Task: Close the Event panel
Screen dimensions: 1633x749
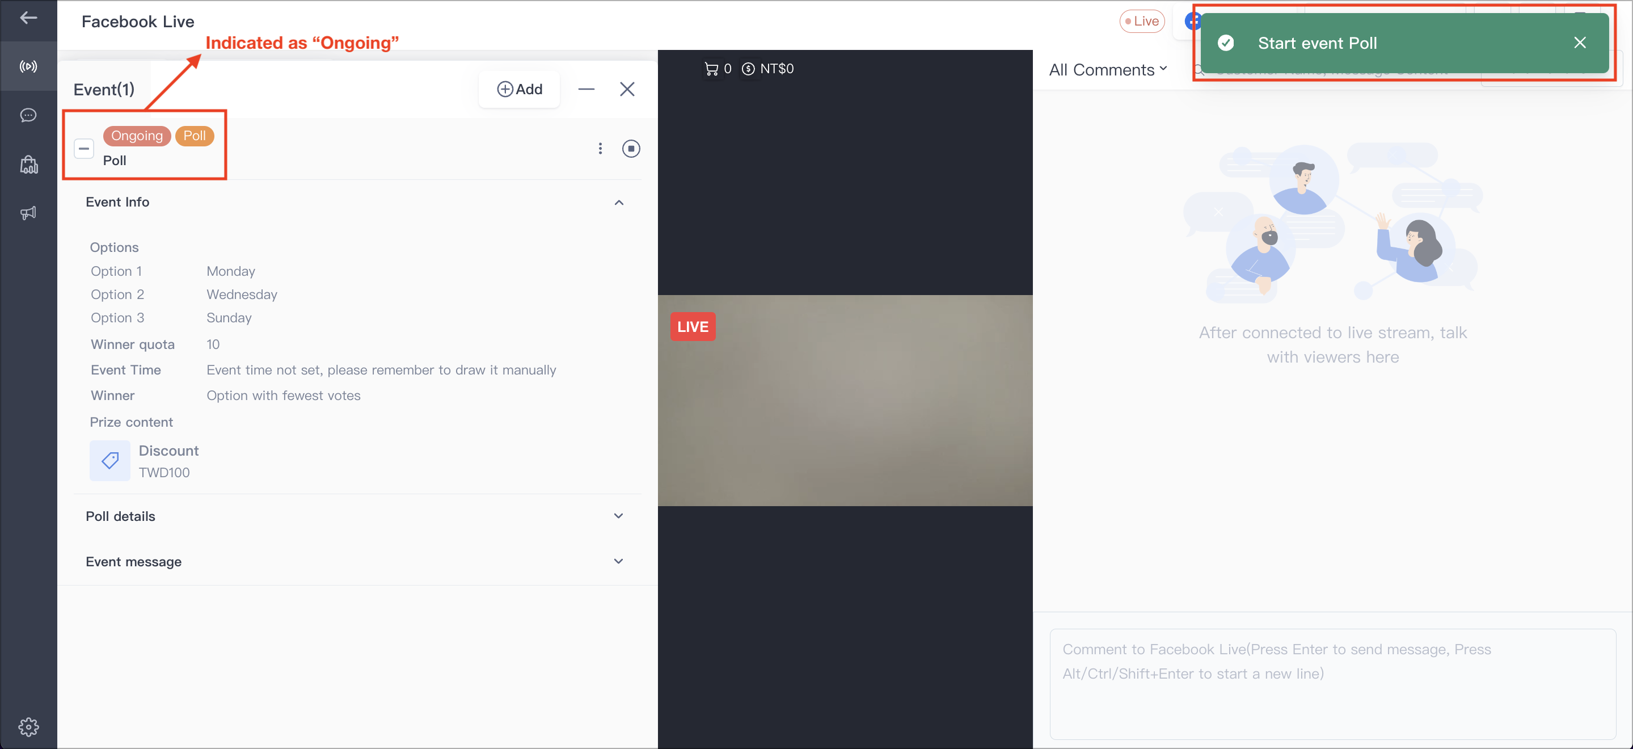Action: point(627,90)
